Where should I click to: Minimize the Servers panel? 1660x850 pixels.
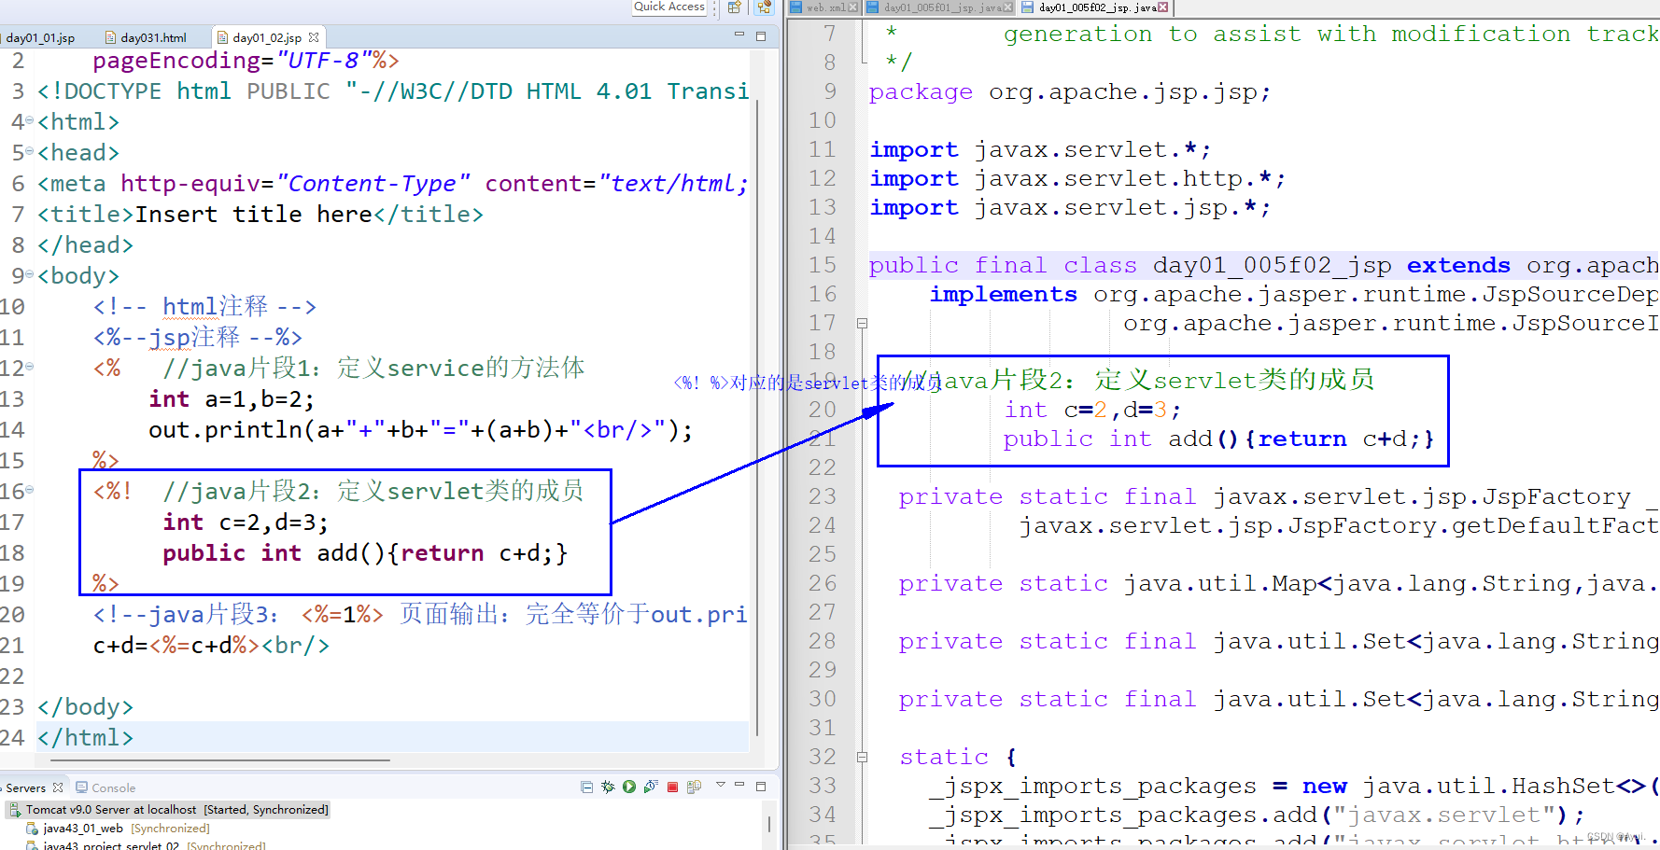tap(739, 785)
